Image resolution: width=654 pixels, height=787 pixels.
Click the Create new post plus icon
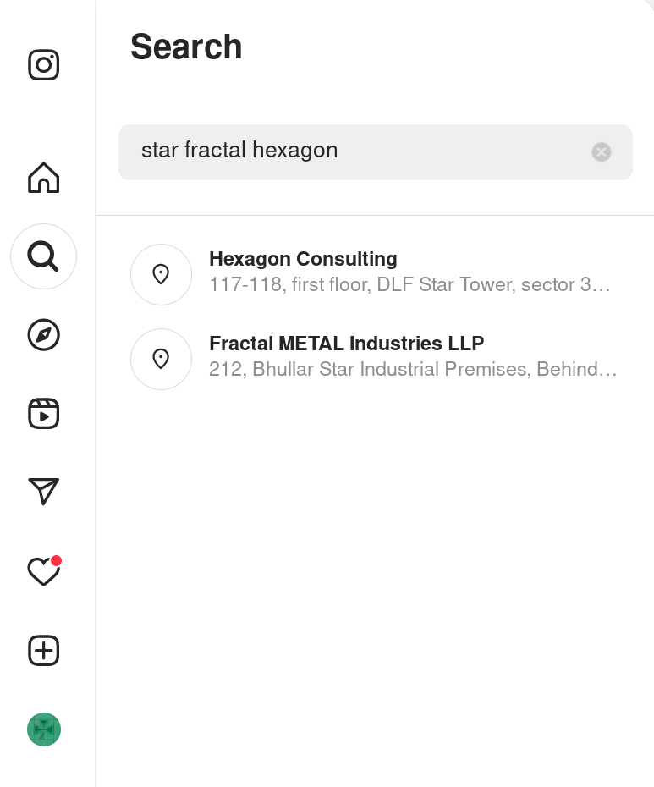[x=44, y=651]
